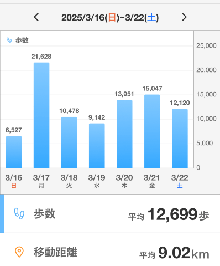Tap the 3/21 bar showing 15,047 steps

point(152,131)
